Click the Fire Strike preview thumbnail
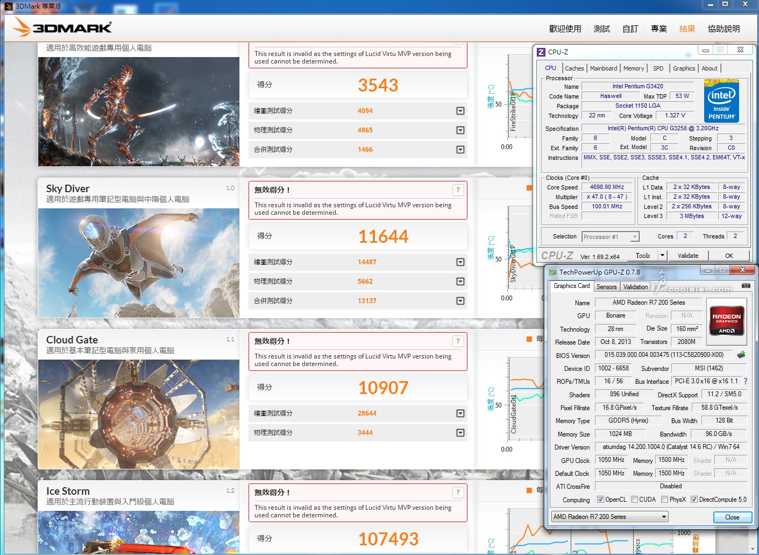The width and height of the screenshot is (759, 555). coord(139,111)
